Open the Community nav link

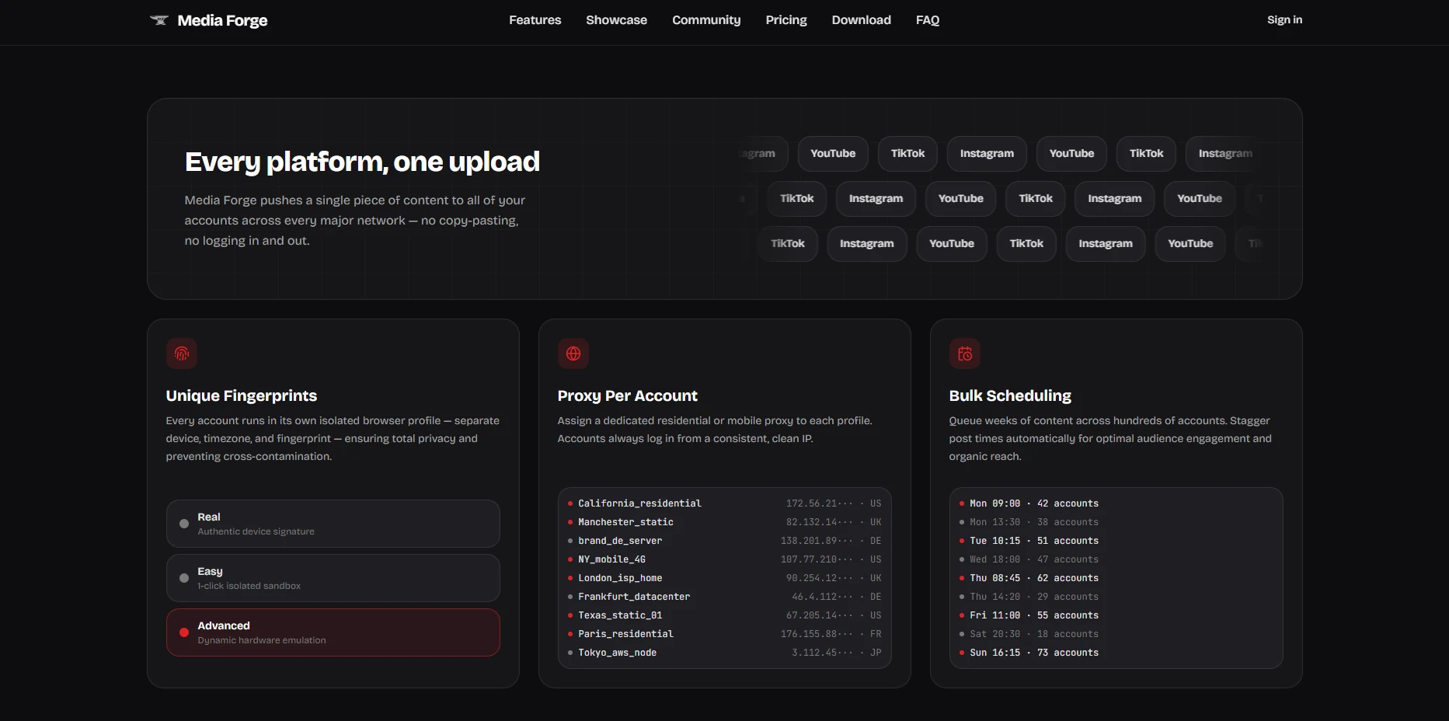[x=706, y=20]
